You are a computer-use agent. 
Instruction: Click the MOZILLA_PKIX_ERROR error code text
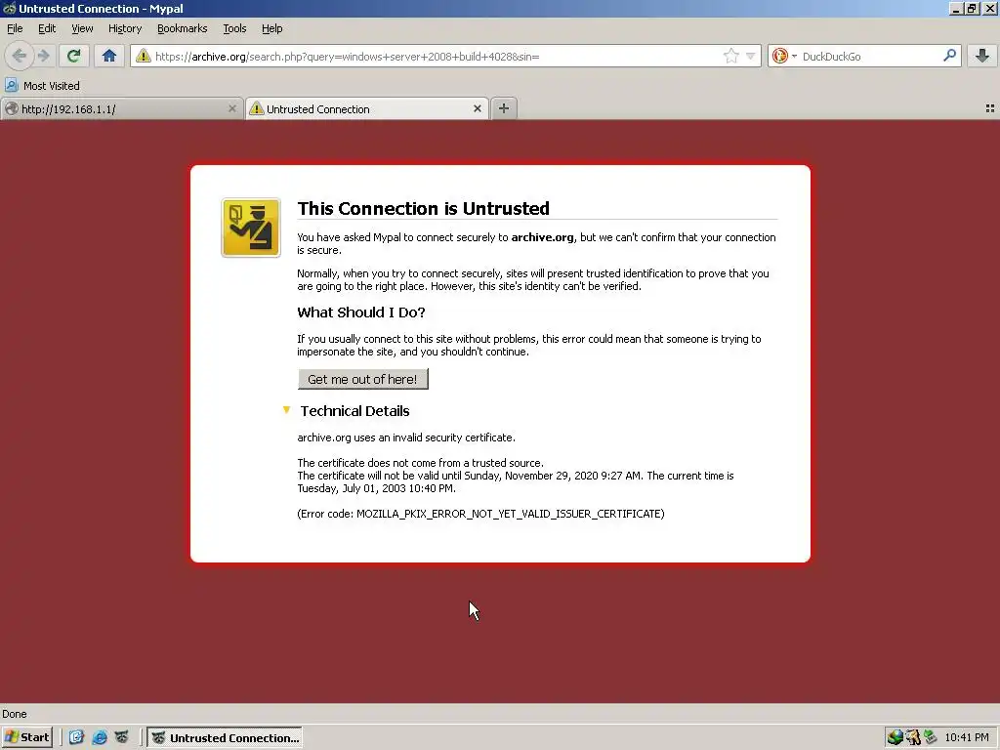click(480, 514)
